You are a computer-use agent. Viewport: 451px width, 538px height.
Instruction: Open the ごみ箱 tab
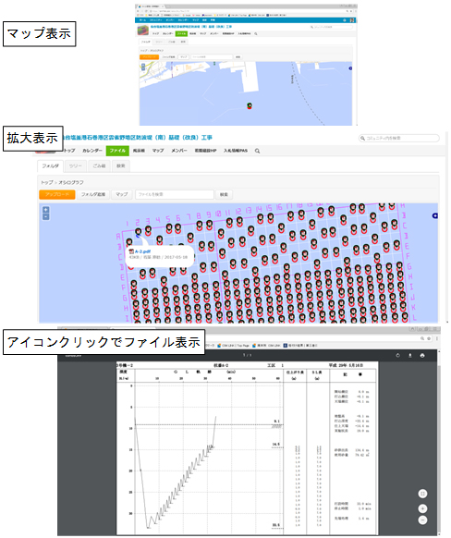(99, 165)
